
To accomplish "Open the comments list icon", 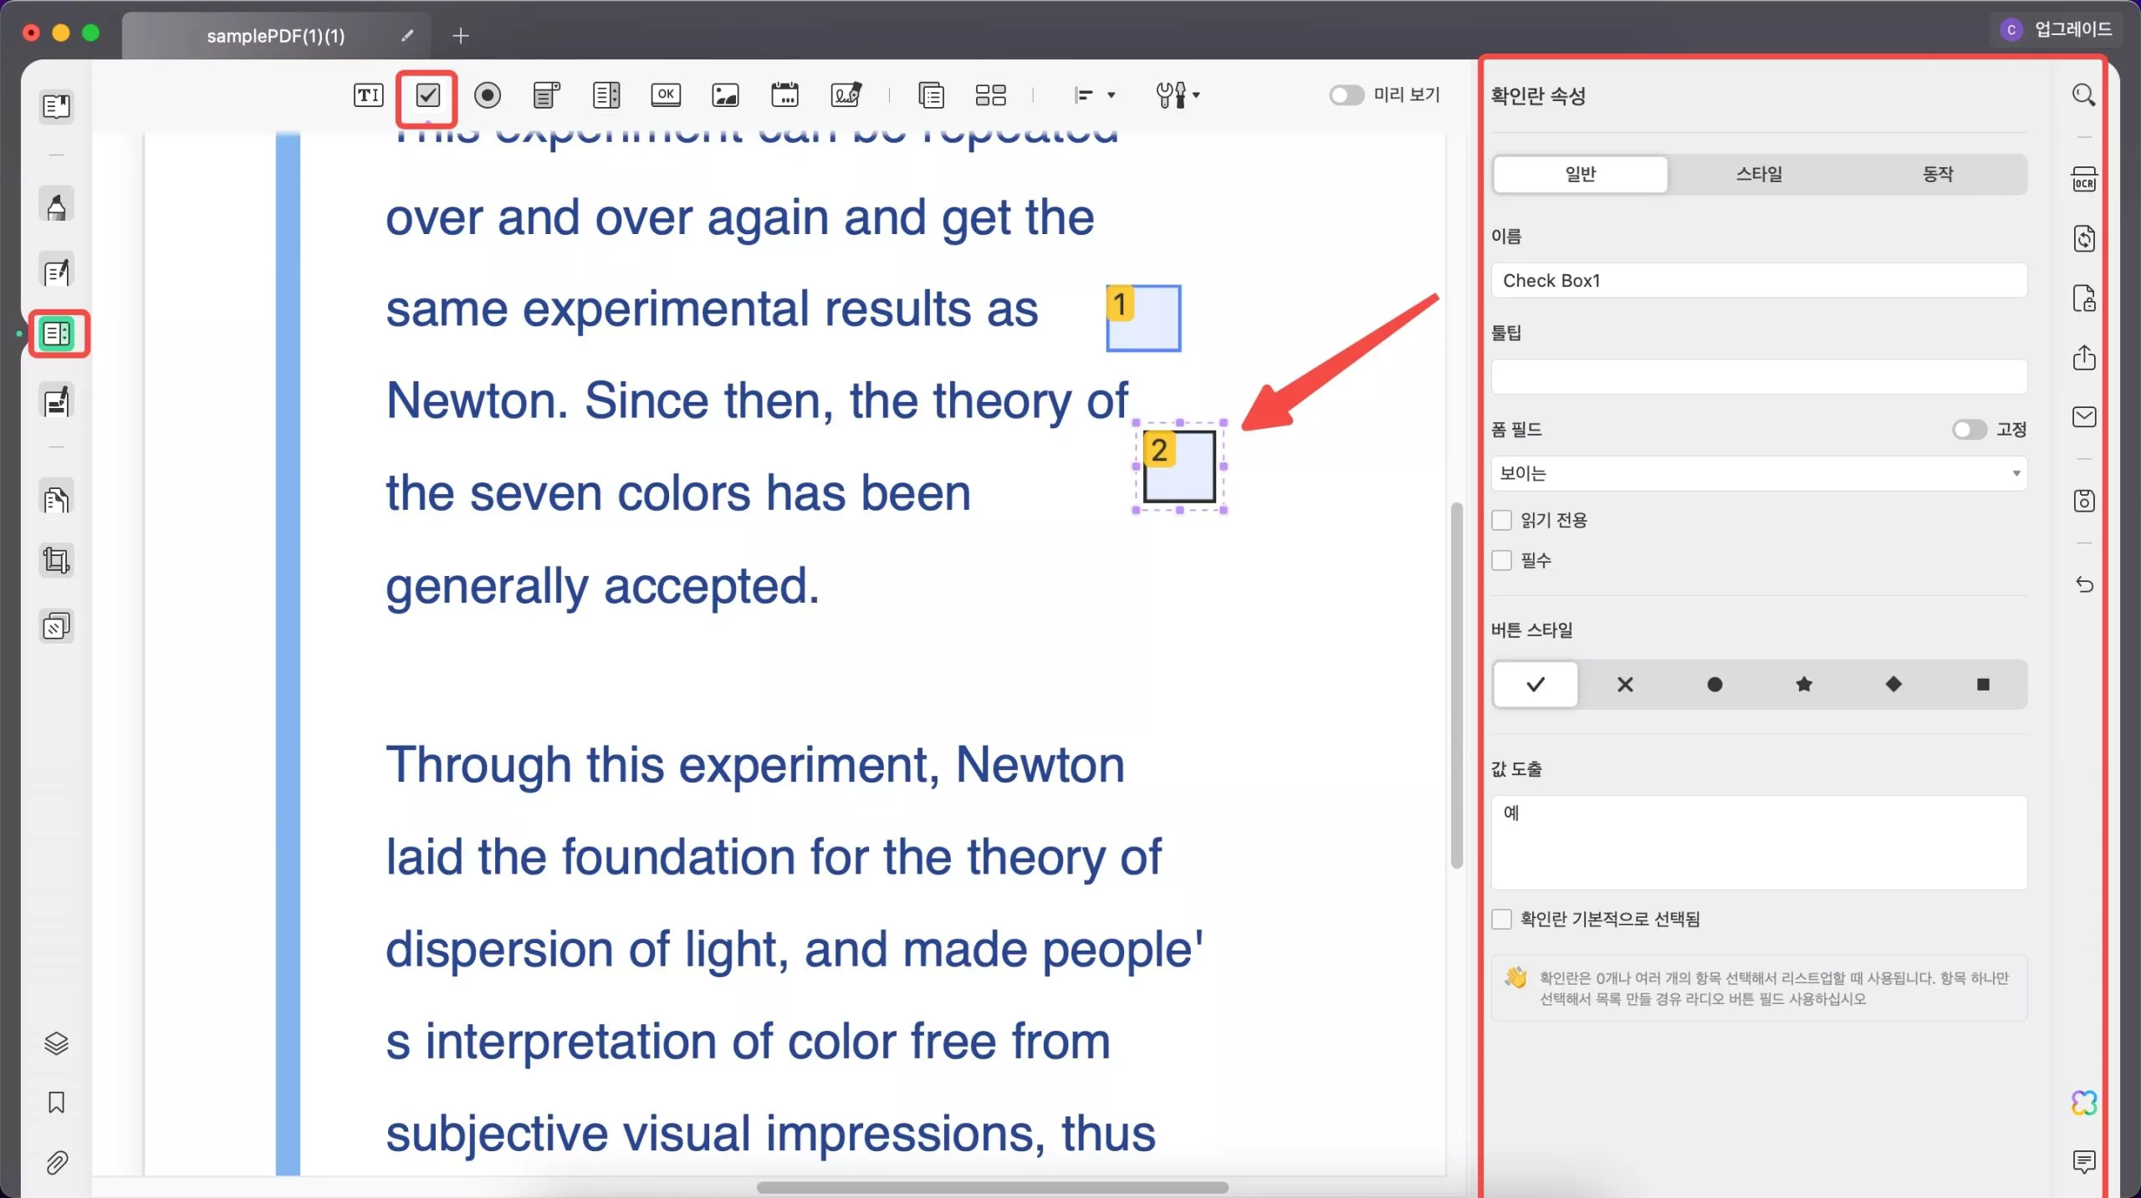I will tap(2083, 1162).
